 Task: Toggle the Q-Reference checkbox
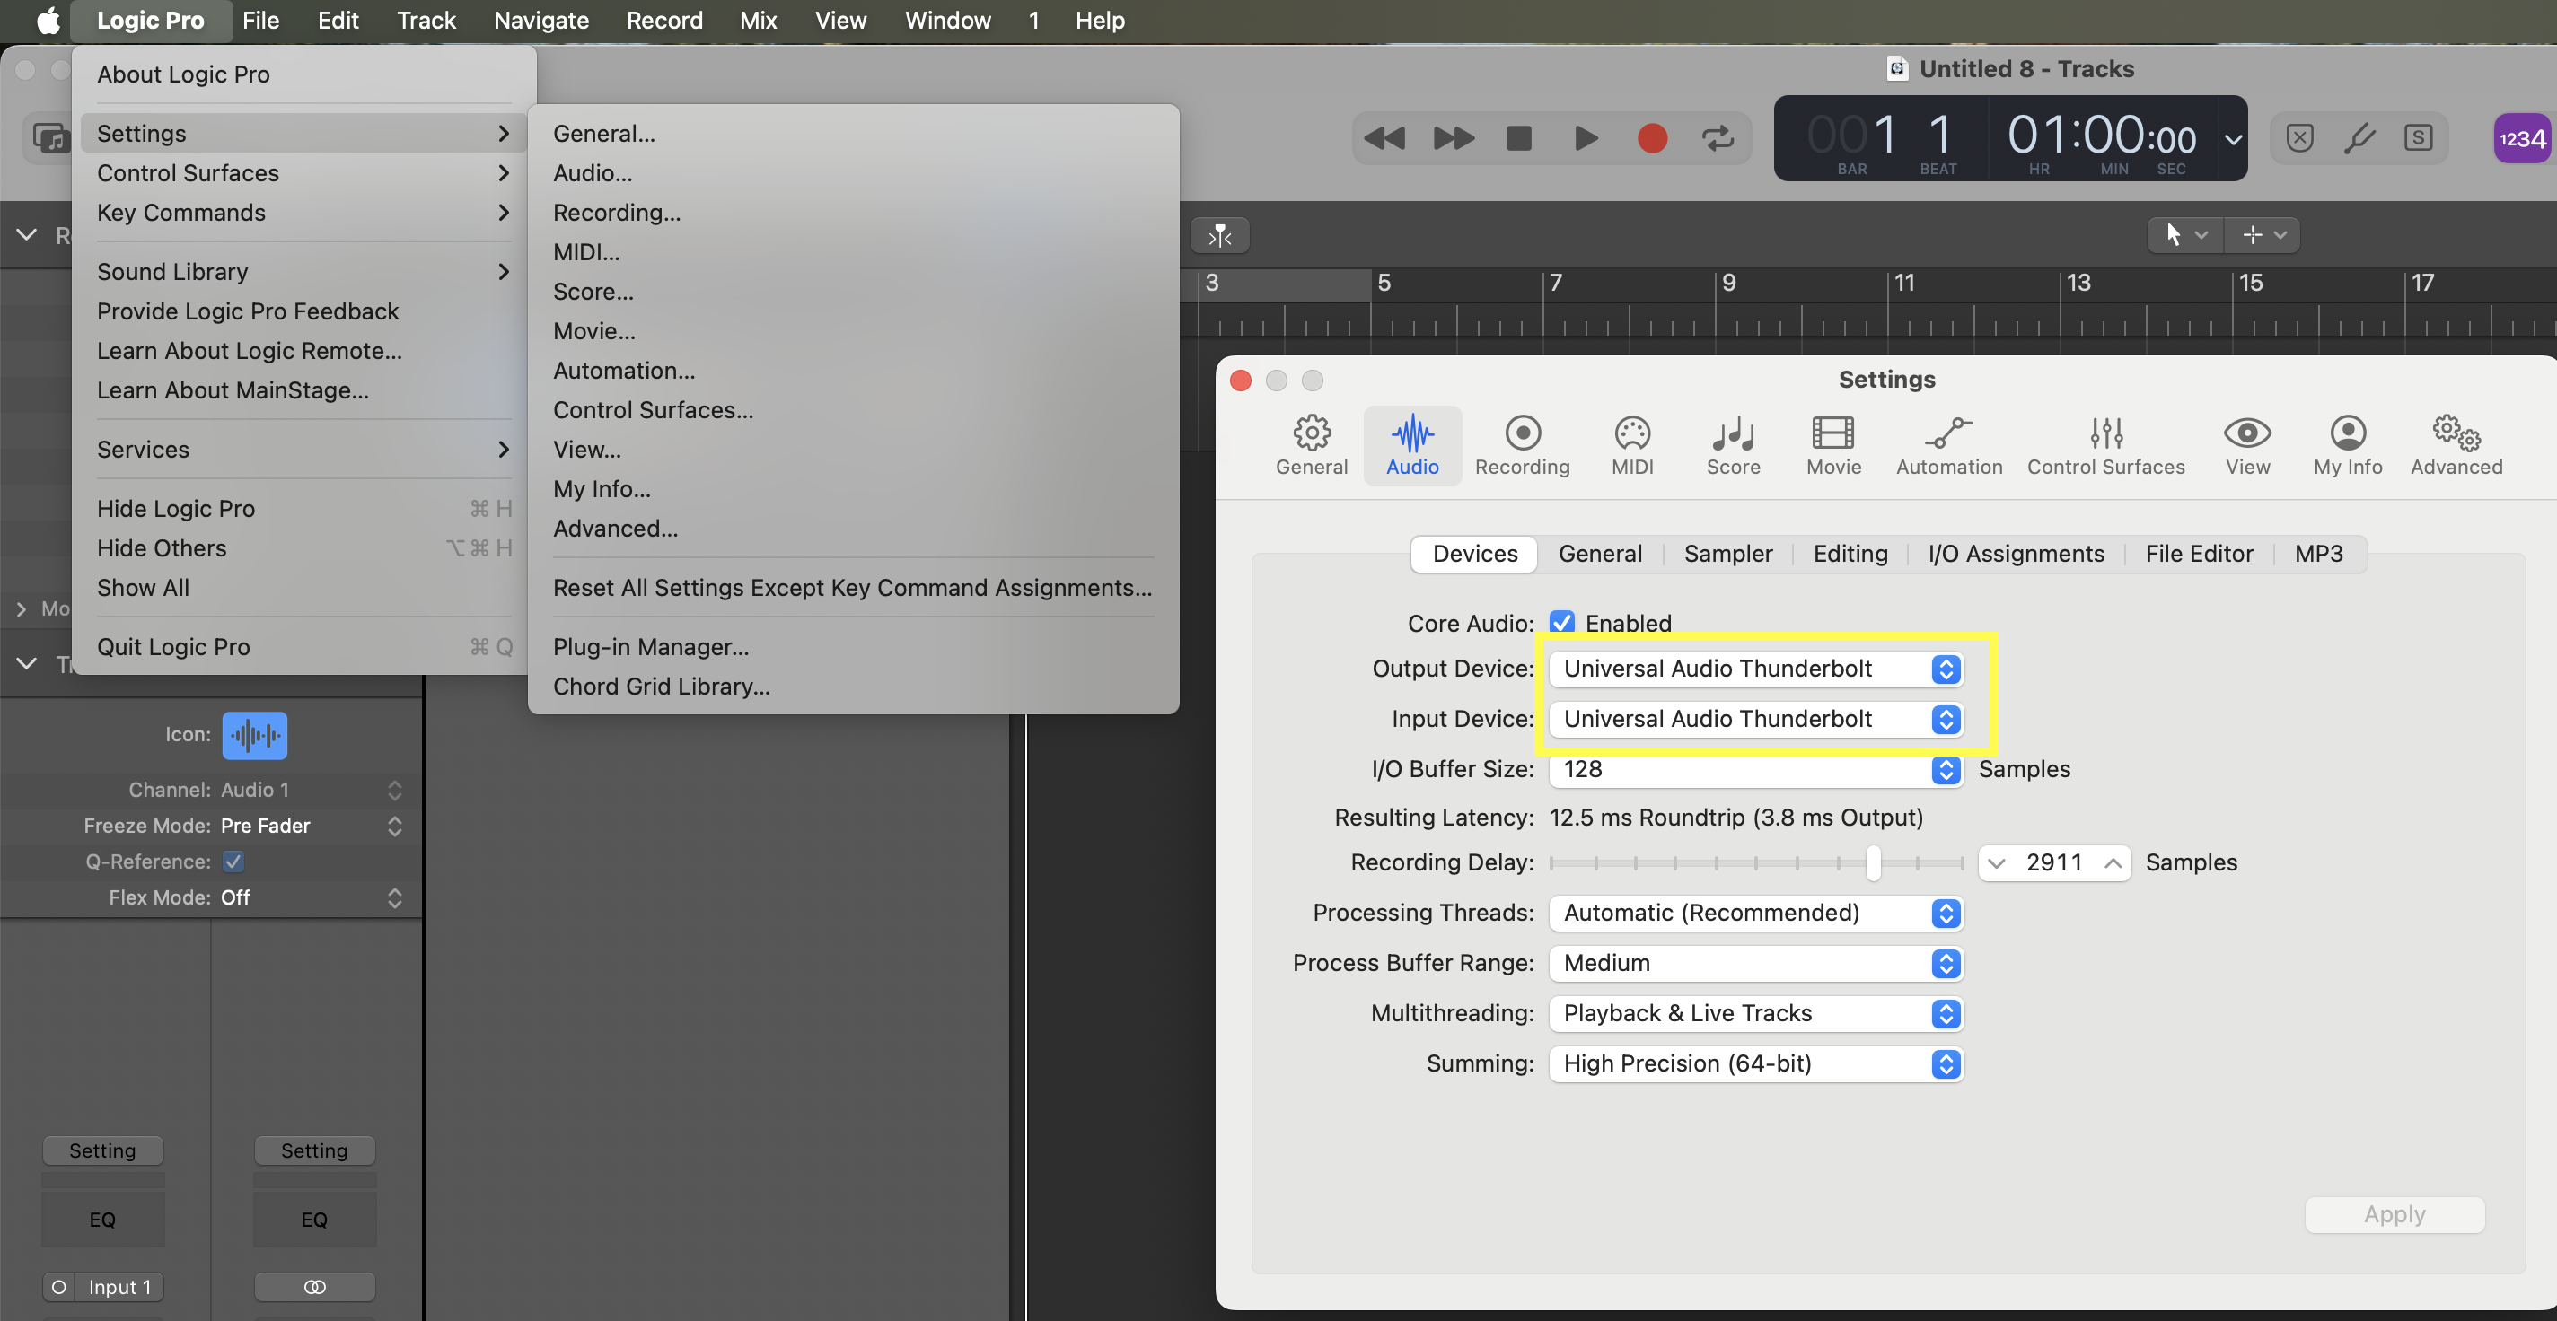point(233,862)
